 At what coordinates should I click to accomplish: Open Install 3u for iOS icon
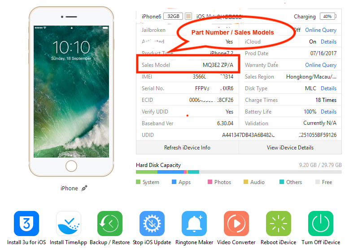pos(26,224)
